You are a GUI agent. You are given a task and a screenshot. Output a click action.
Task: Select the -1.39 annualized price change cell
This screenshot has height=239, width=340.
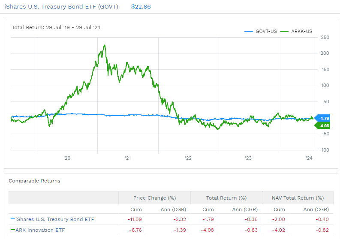point(180,230)
